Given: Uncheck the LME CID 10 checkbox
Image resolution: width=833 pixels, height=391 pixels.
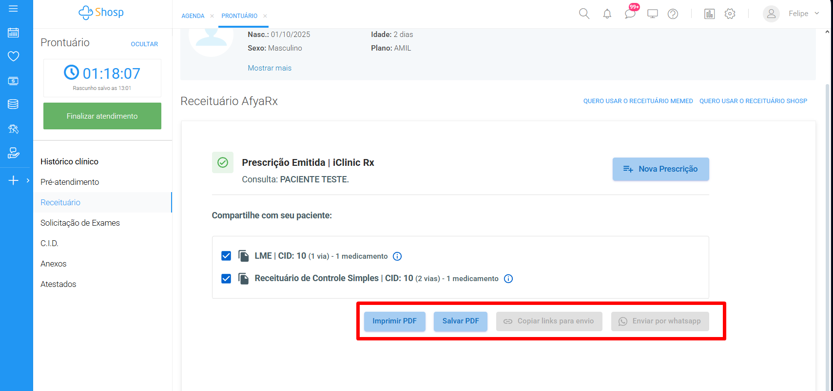Looking at the screenshot, I should click(x=226, y=256).
